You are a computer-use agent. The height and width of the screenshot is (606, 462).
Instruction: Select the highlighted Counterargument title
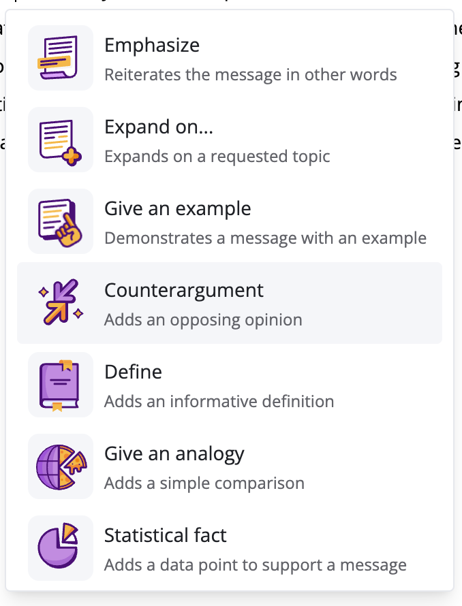pyautogui.click(x=183, y=291)
